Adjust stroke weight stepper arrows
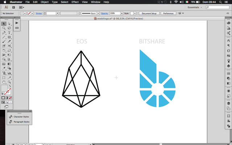The image size is (232, 145). (45, 13)
